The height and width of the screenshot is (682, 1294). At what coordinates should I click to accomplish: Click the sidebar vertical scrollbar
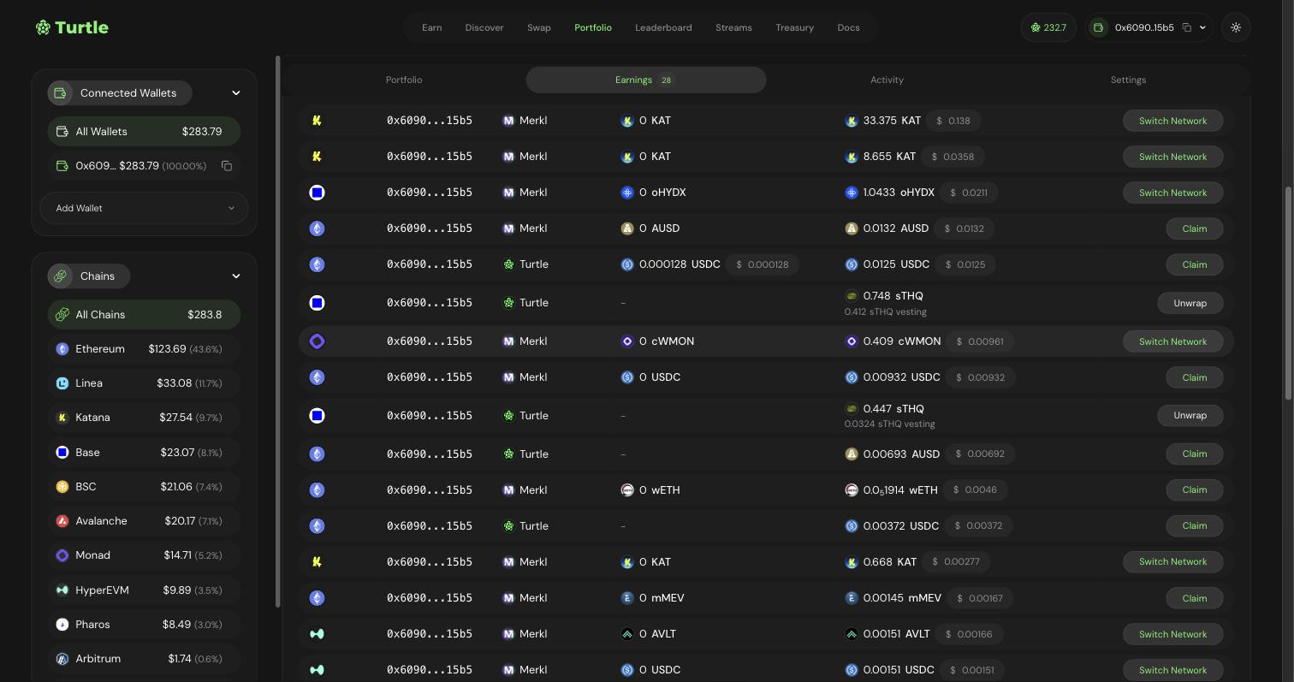click(x=277, y=332)
